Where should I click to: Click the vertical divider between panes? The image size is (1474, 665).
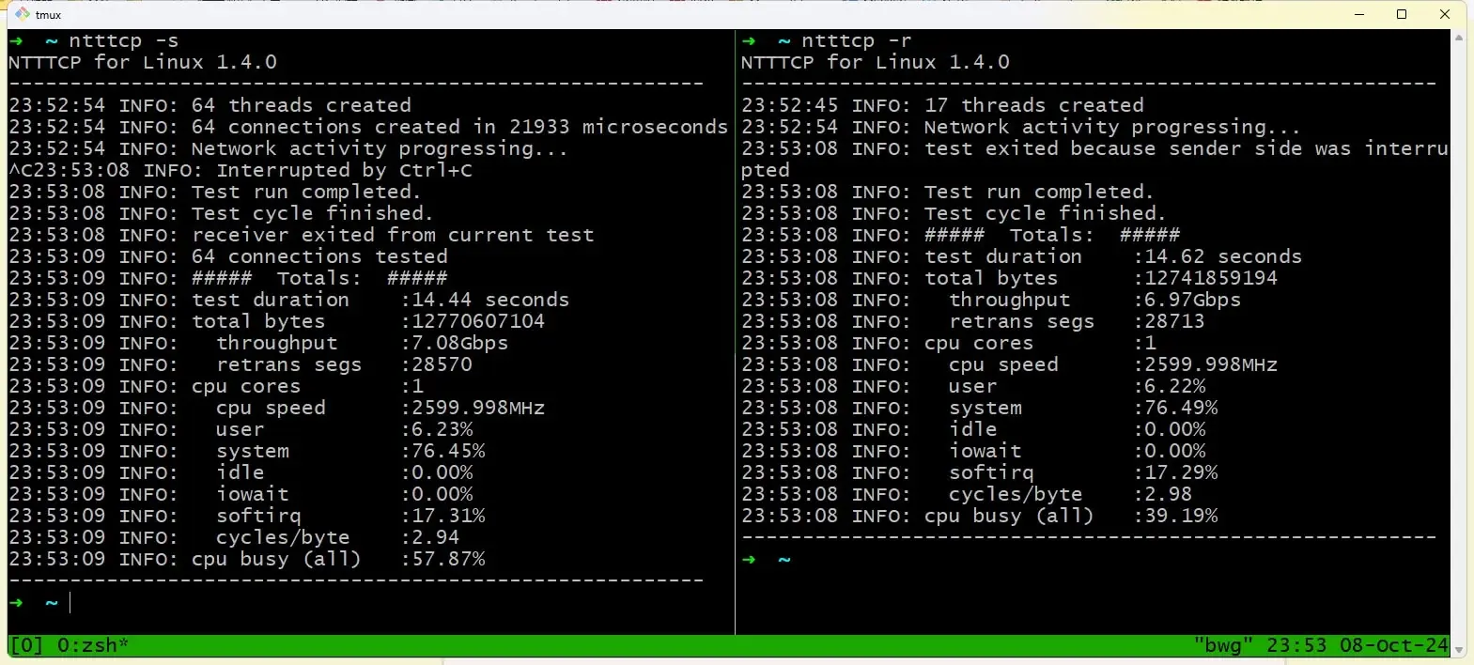click(x=735, y=329)
